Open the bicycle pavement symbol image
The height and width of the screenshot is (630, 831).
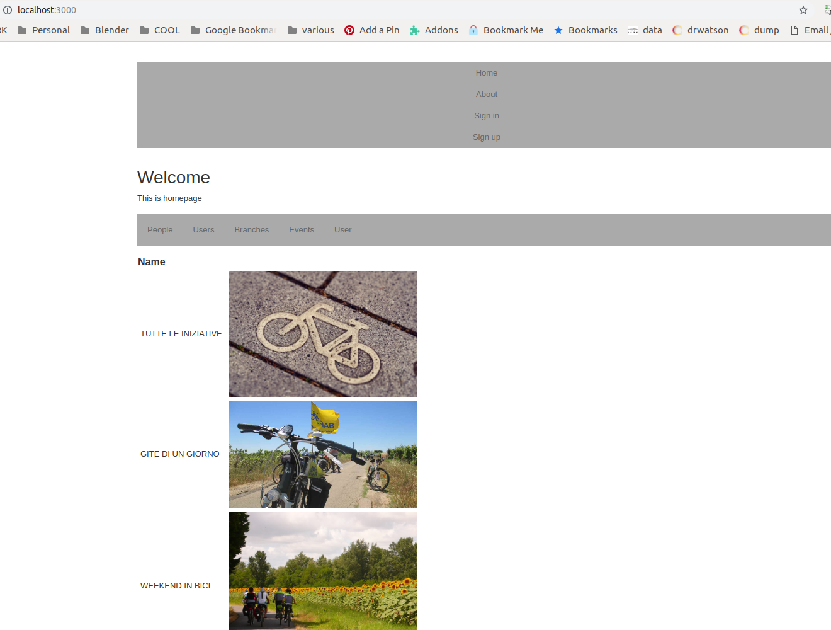[323, 334]
